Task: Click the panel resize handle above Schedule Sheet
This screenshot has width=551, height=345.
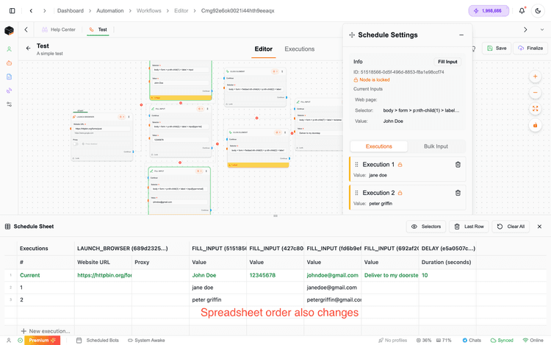Action: pyautogui.click(x=275, y=216)
